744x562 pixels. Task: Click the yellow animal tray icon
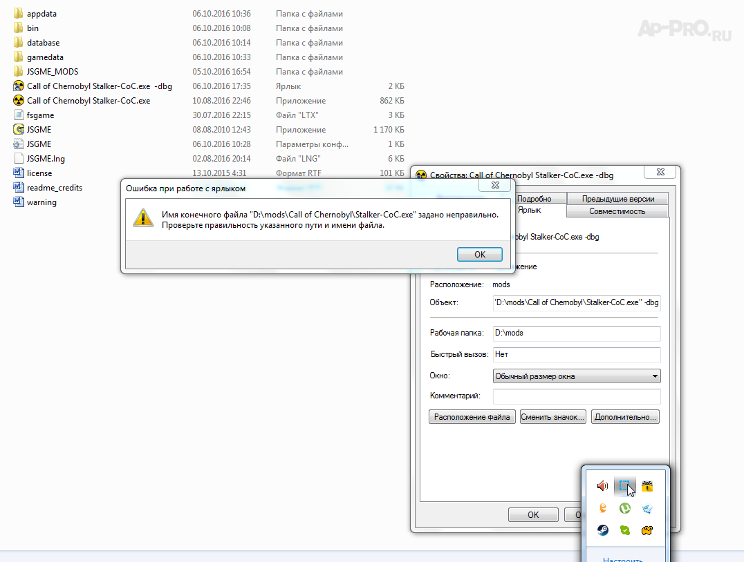click(647, 530)
